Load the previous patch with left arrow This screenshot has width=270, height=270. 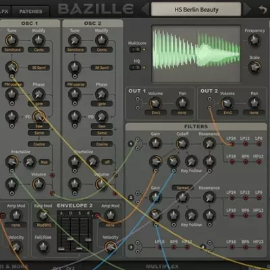pos(146,9)
